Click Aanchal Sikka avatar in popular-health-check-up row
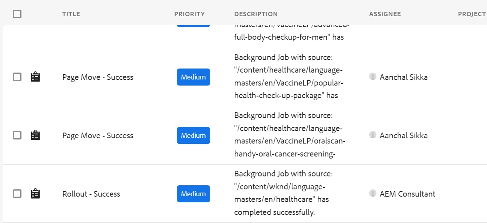Viewport: 487px width, 223px height. [x=373, y=77]
